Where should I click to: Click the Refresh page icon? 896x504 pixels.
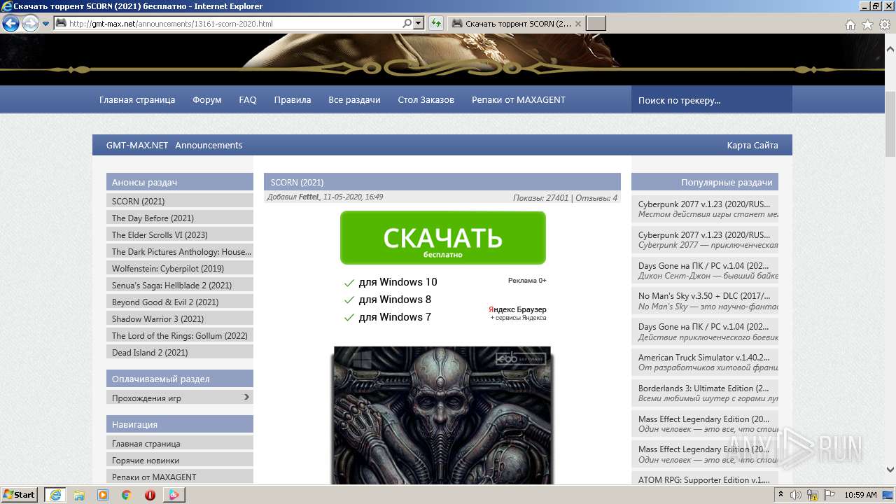(436, 23)
